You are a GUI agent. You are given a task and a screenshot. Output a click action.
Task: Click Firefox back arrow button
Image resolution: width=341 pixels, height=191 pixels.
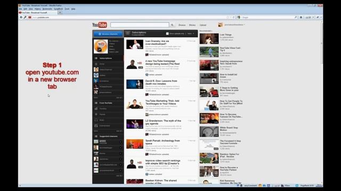pyautogui.click(x=21, y=18)
